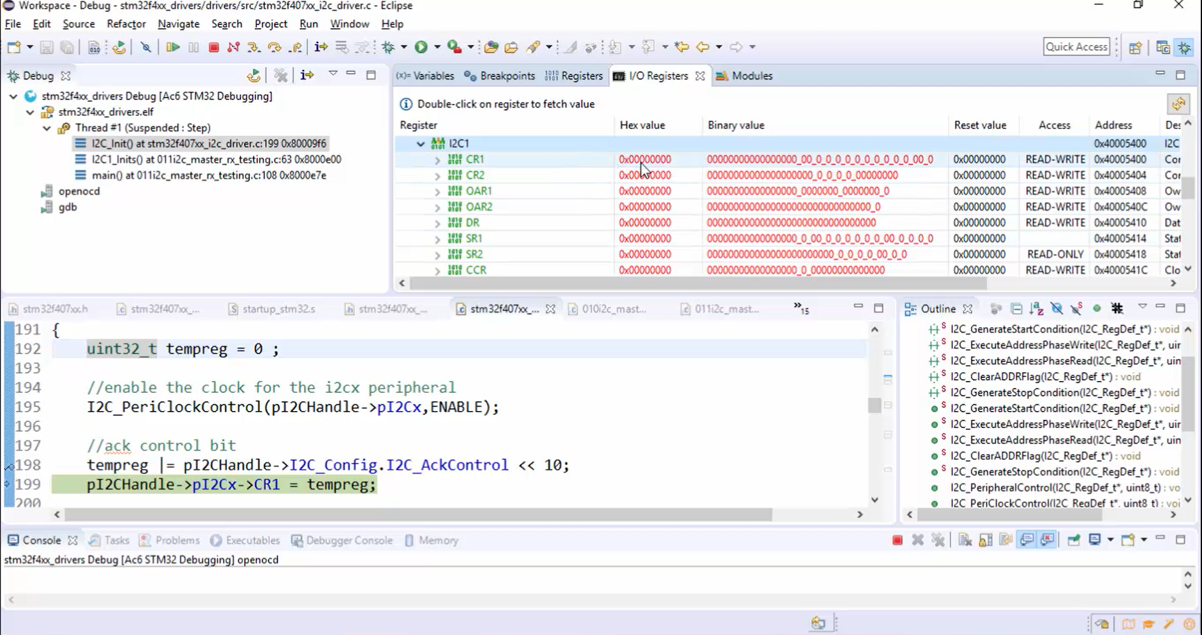Open the Navigate menu

(179, 24)
